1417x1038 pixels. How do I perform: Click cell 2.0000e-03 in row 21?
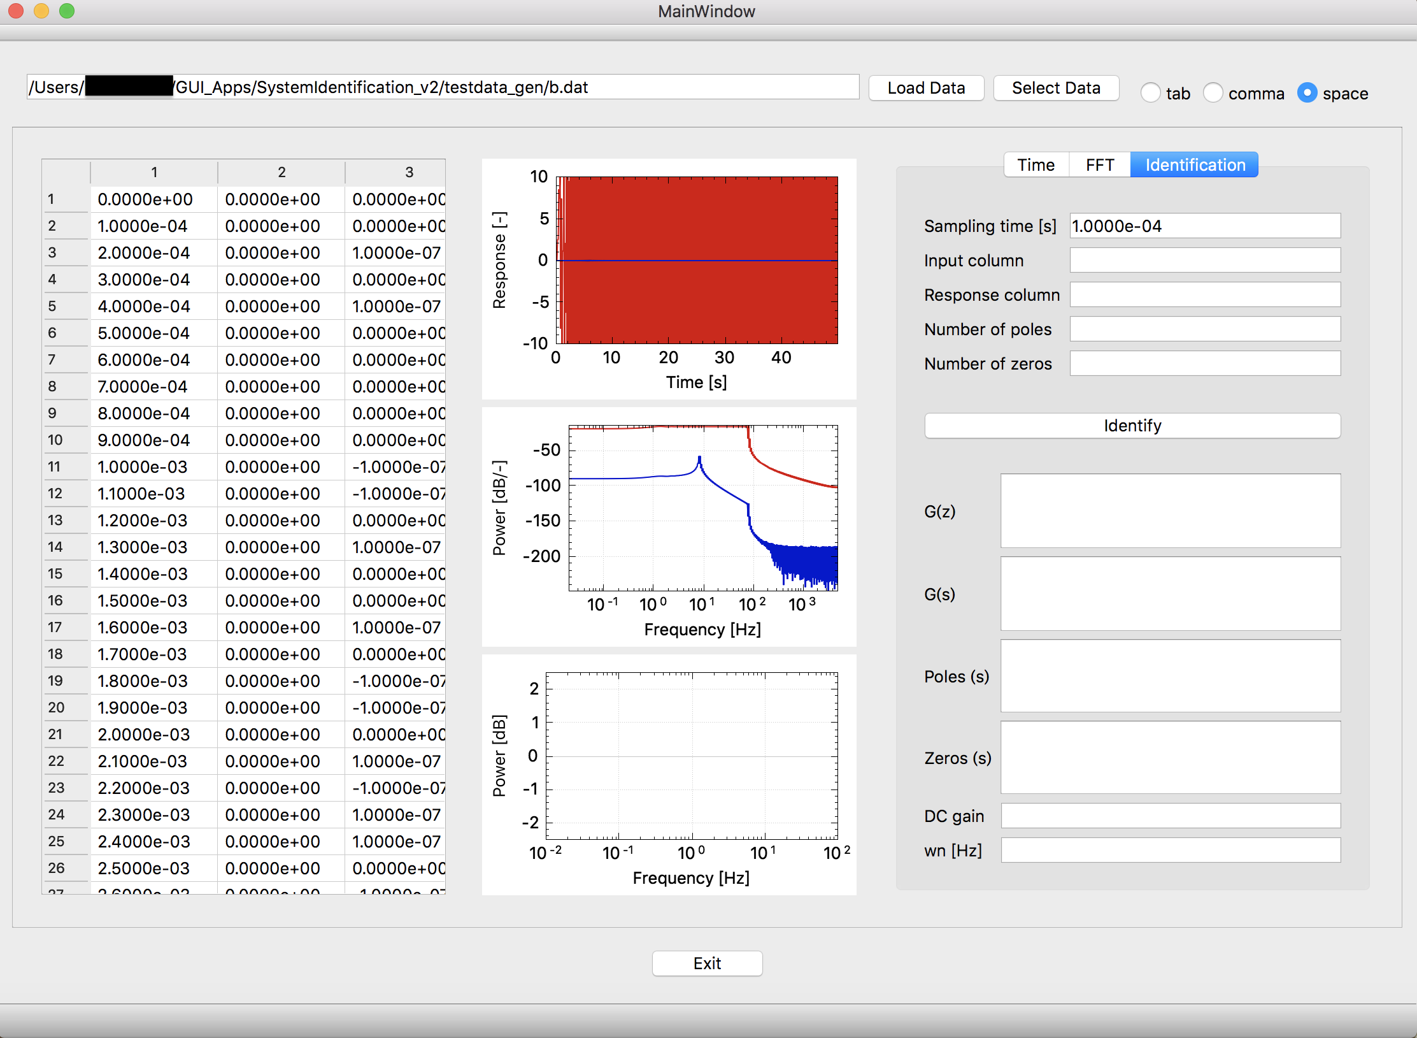point(154,735)
